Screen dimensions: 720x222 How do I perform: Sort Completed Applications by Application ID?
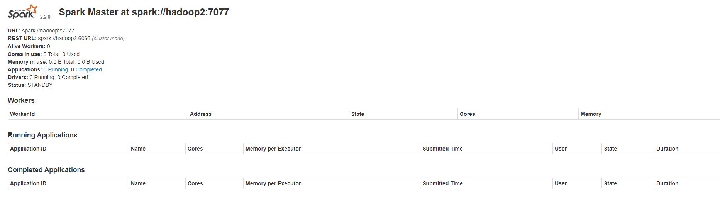pyautogui.click(x=28, y=183)
